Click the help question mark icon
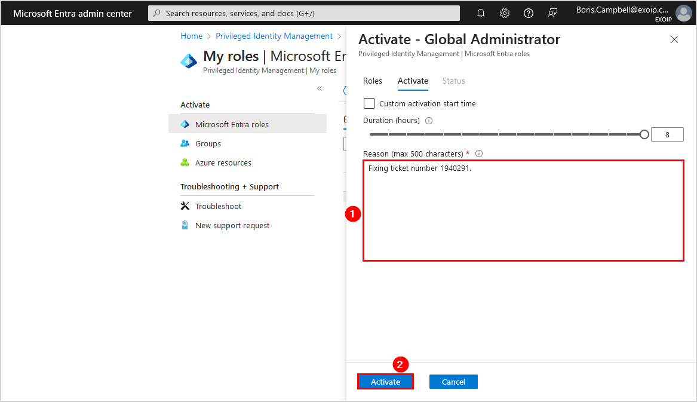Screen dimensions: 697x402 529,13
